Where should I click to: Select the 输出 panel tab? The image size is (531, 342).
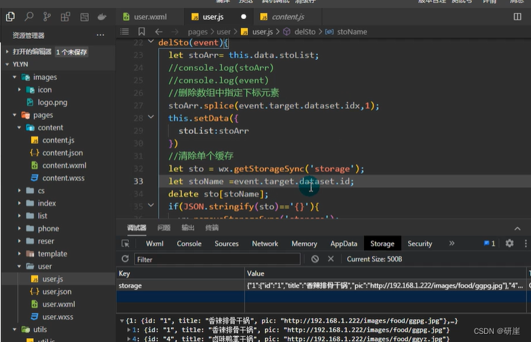188,228
